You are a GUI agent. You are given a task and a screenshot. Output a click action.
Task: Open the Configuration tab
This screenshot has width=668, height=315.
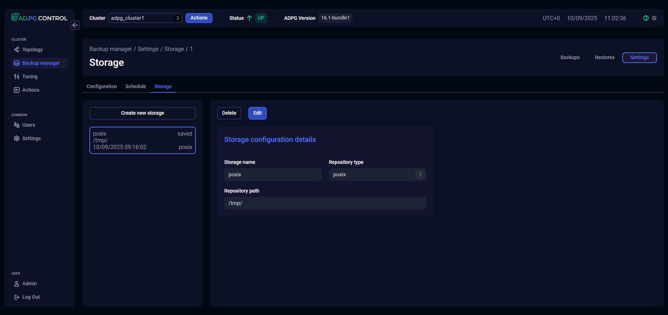101,86
